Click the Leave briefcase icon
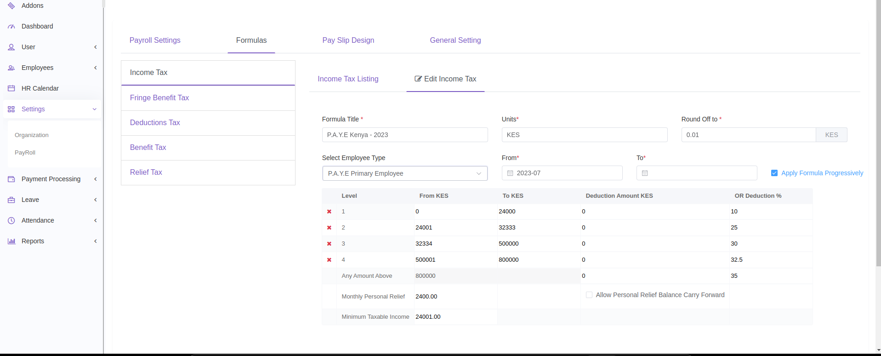Screen dimensions: 881x356 [11, 200]
